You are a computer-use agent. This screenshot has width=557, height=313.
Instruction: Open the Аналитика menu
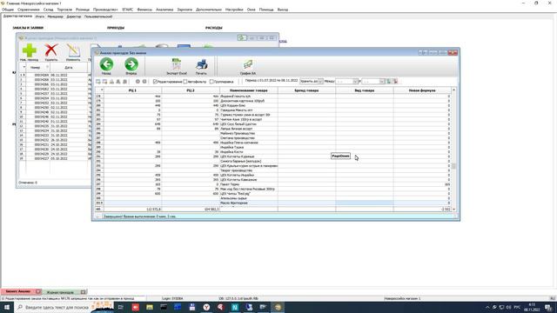click(164, 10)
